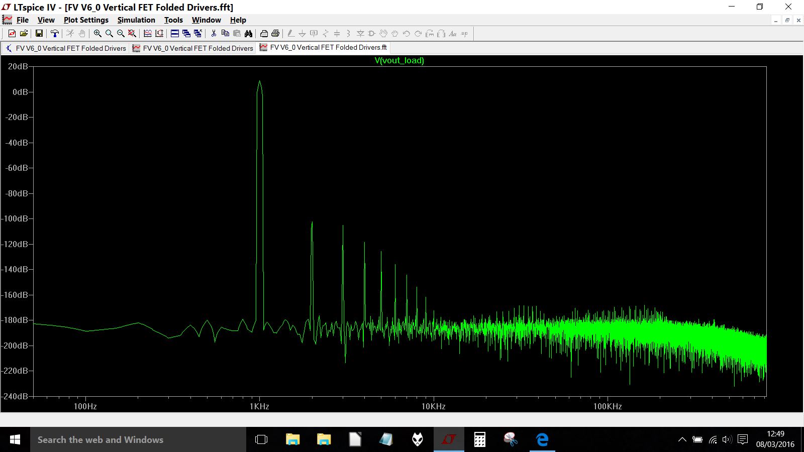This screenshot has height=452, width=804.
Task: Click the Cut scissors icon
Action: (x=214, y=34)
